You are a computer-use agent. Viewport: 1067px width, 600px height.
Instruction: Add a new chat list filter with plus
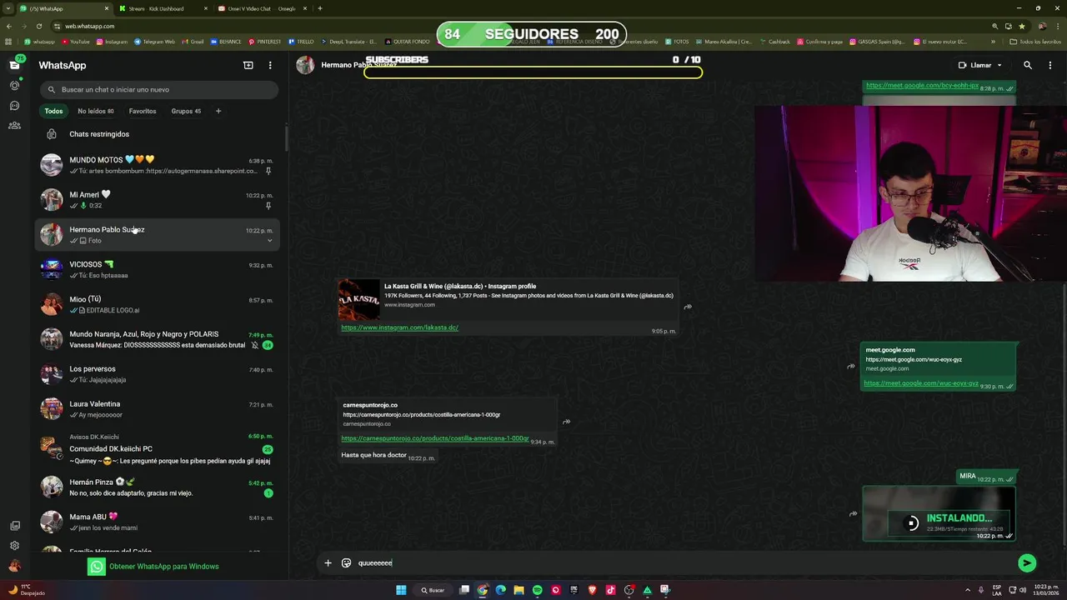(218, 111)
